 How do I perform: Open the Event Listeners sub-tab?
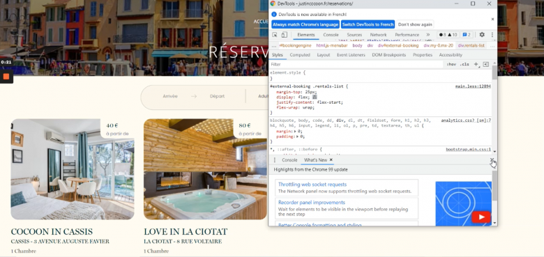click(x=351, y=55)
